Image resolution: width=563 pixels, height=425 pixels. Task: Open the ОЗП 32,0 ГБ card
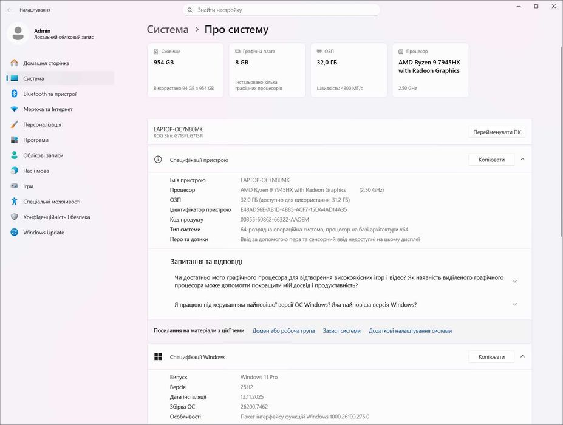coord(349,70)
